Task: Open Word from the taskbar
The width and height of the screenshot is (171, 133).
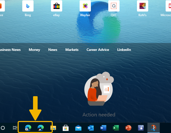Action: (103, 128)
